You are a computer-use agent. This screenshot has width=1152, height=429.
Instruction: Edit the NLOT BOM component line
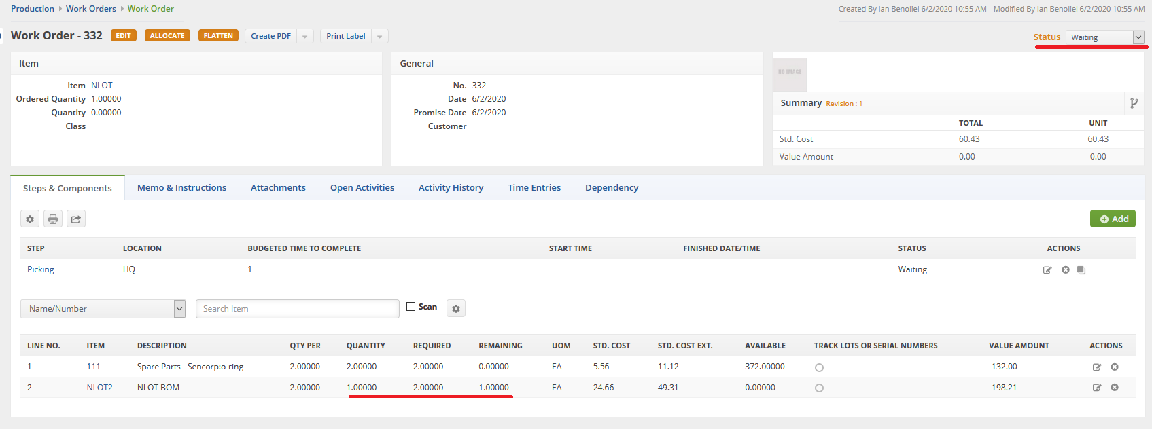pos(1096,388)
